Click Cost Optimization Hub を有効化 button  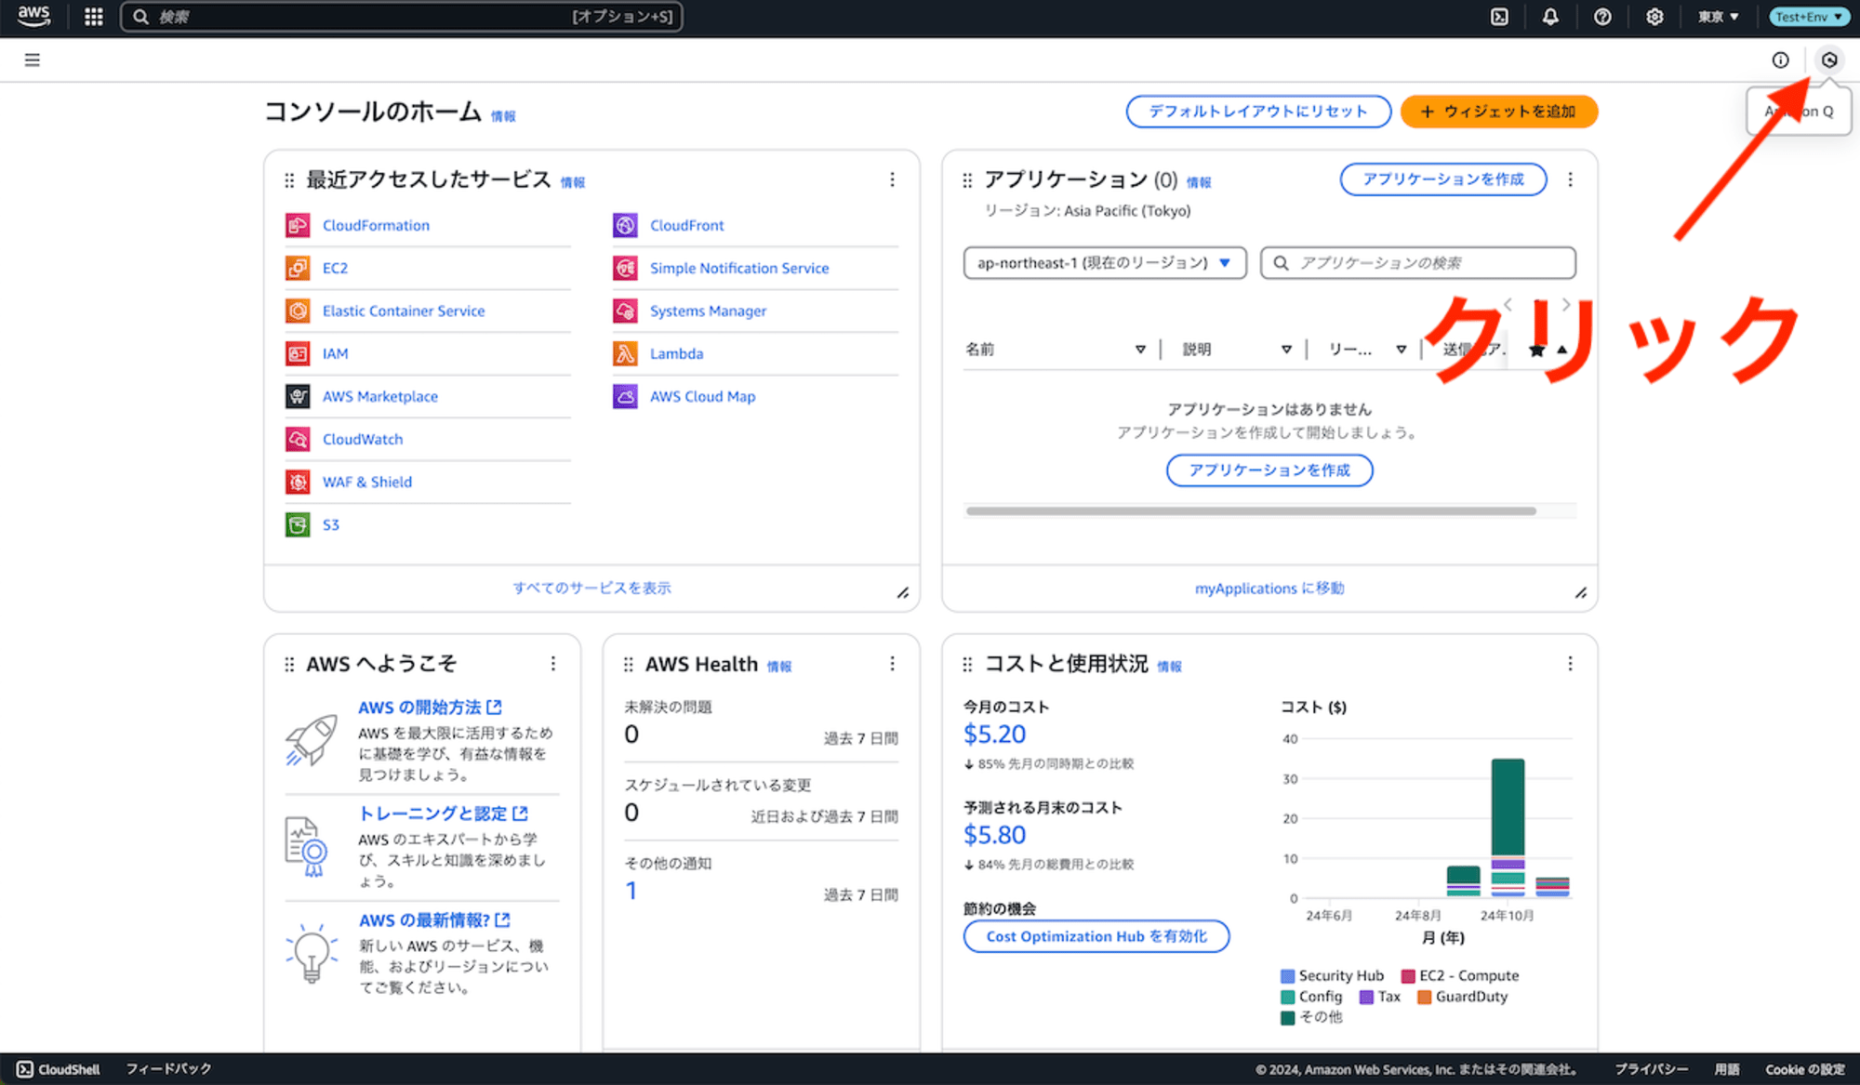tap(1096, 936)
